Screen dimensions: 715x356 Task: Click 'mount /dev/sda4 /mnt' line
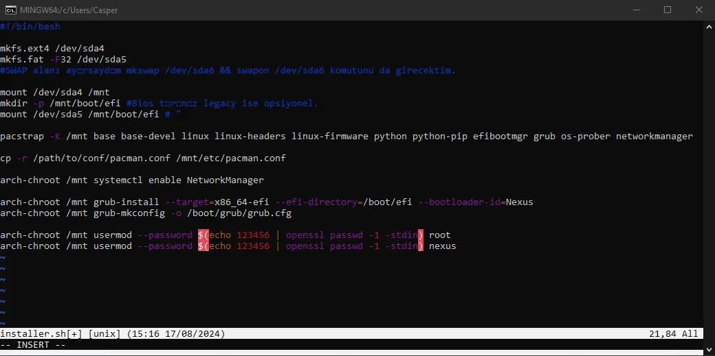(x=55, y=93)
